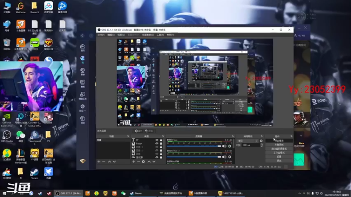Pop out Scenes dock panel icon

coord(128,136)
